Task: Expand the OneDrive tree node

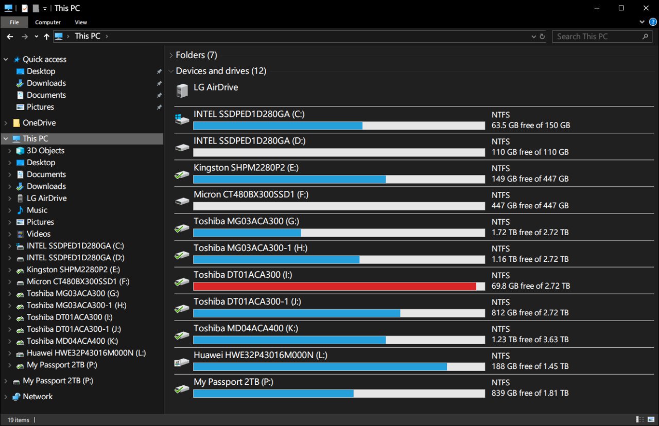Action: point(6,123)
